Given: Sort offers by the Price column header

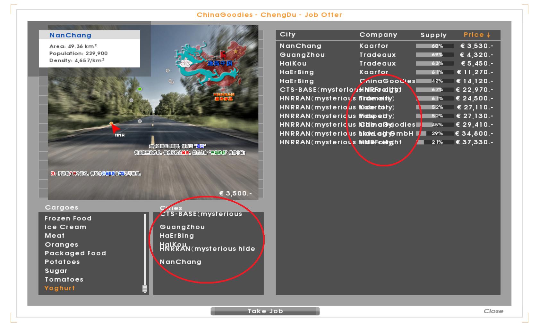Looking at the screenshot, I should [x=477, y=35].
